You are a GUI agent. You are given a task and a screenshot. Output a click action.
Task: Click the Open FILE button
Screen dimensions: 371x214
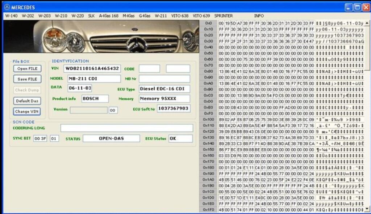coord(27,69)
